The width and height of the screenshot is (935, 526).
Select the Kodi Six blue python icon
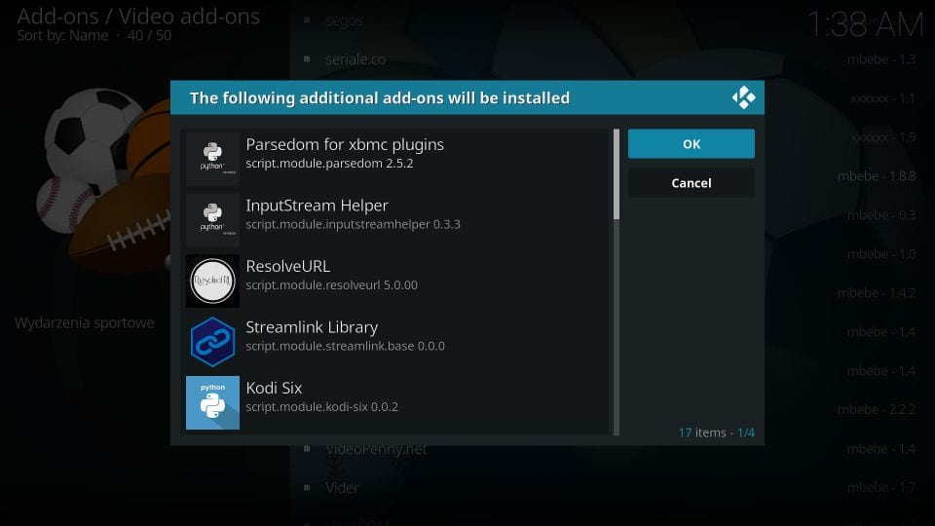coord(212,402)
